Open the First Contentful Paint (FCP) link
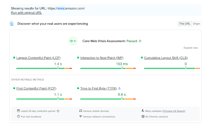The image size is (219, 127). (x=36, y=88)
